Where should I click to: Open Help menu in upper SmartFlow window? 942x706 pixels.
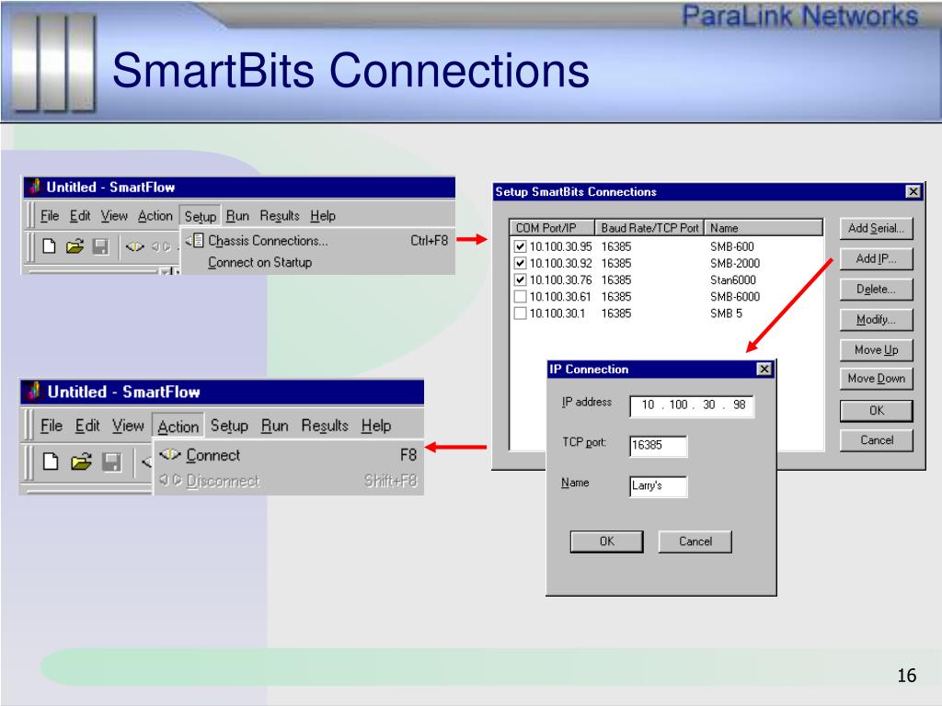(323, 215)
